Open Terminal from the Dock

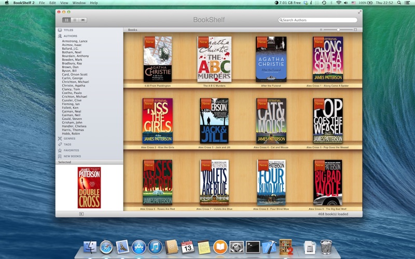click(x=253, y=247)
